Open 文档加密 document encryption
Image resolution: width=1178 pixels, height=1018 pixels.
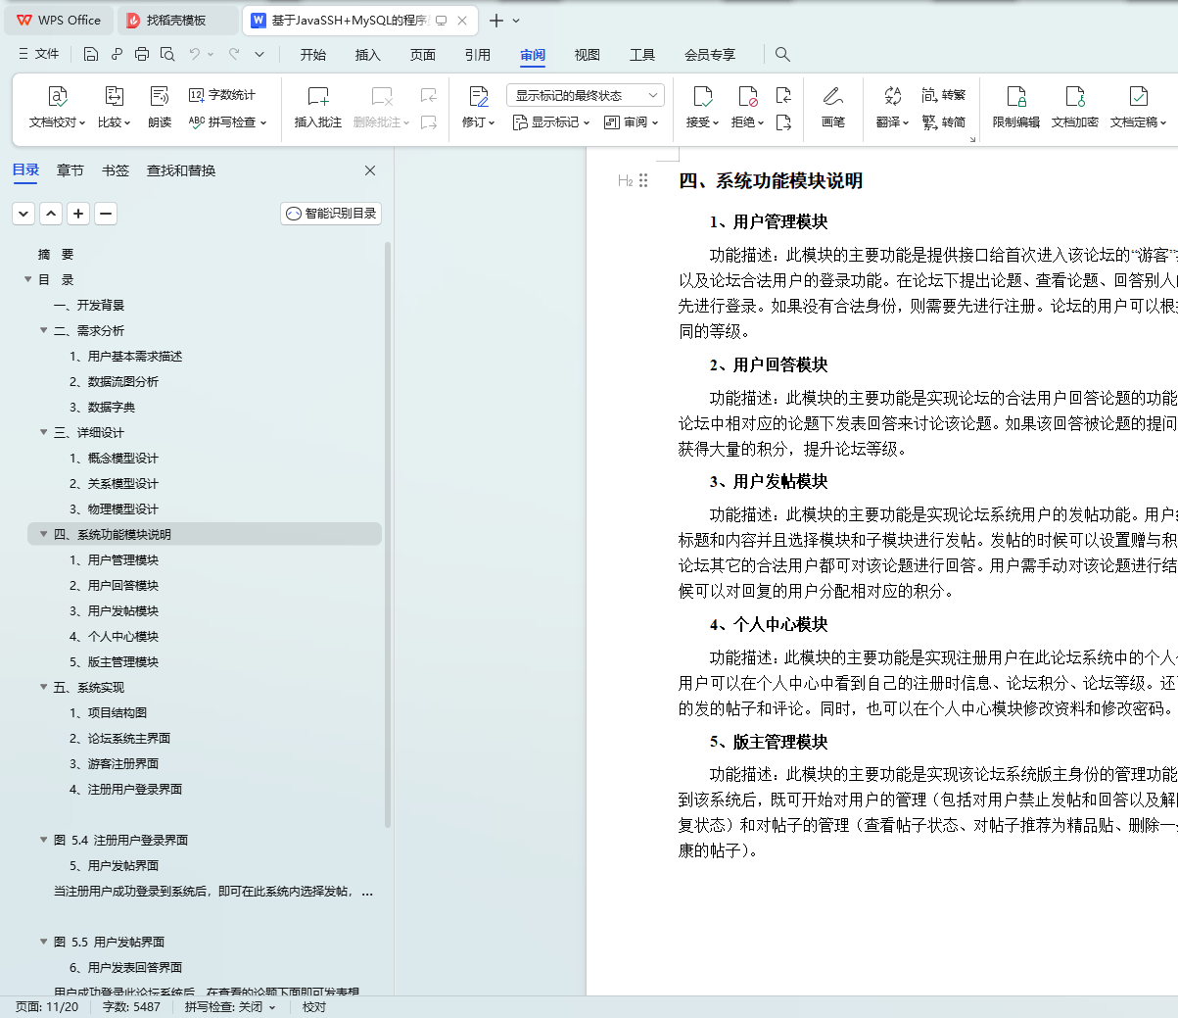pyautogui.click(x=1075, y=108)
